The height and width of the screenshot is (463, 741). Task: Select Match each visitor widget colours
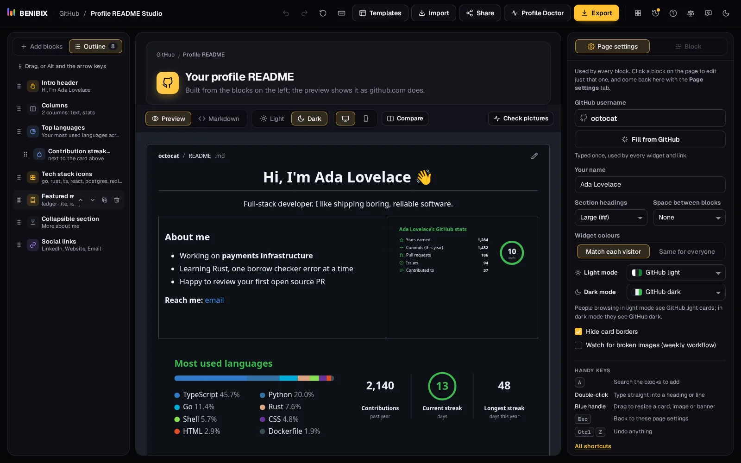coord(613,251)
